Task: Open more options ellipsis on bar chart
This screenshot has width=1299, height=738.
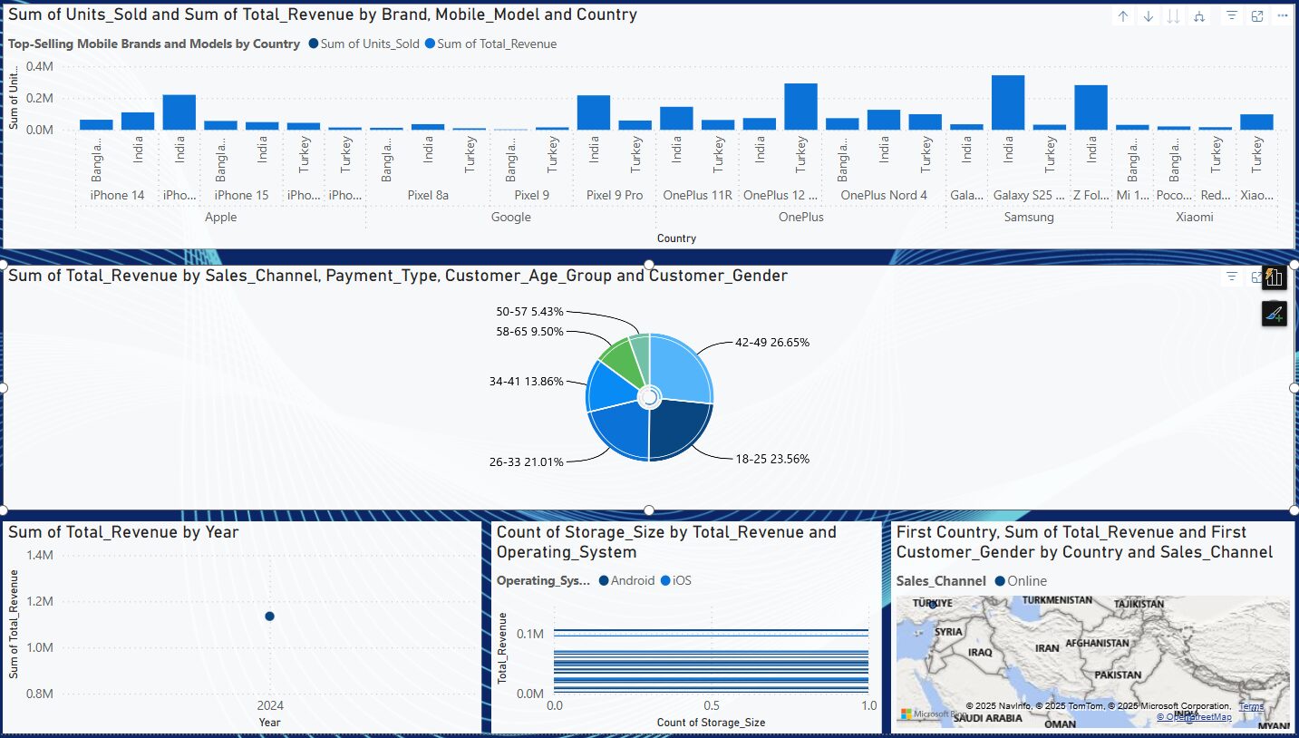Action: pos(1282,16)
